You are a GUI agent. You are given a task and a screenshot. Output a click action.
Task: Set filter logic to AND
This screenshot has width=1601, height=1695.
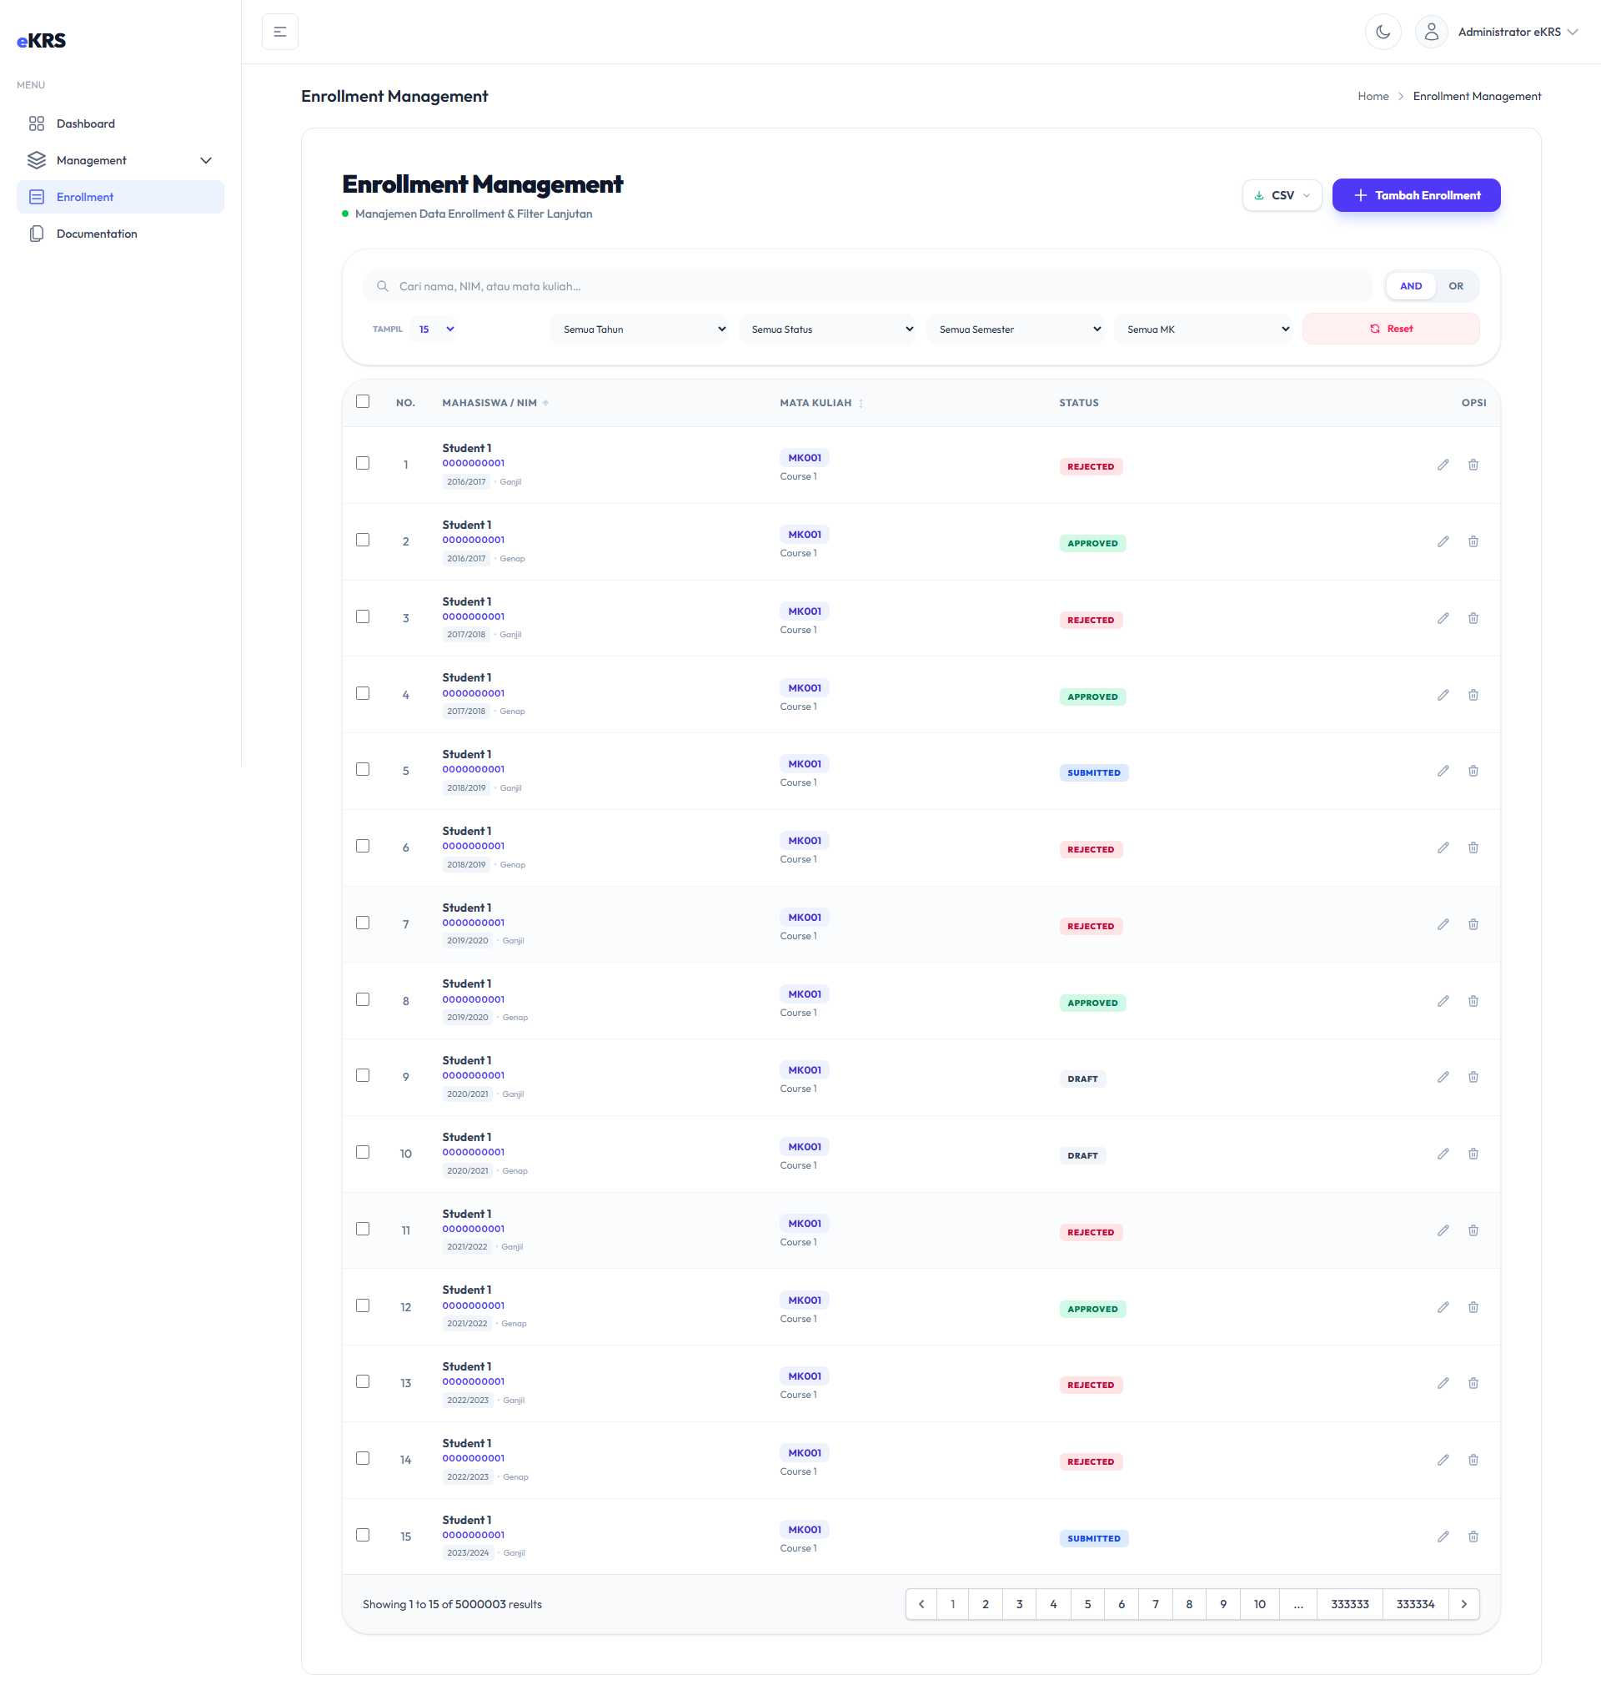tap(1411, 286)
